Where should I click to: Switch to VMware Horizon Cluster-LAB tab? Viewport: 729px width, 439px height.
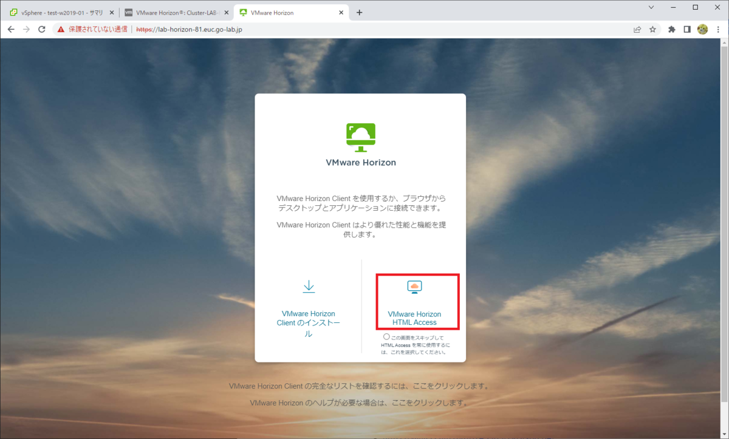[x=175, y=12]
